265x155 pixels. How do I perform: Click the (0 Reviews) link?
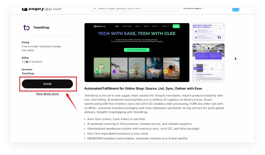[35, 62]
